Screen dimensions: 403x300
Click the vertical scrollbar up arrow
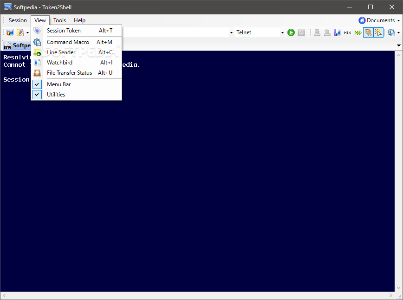399,55
